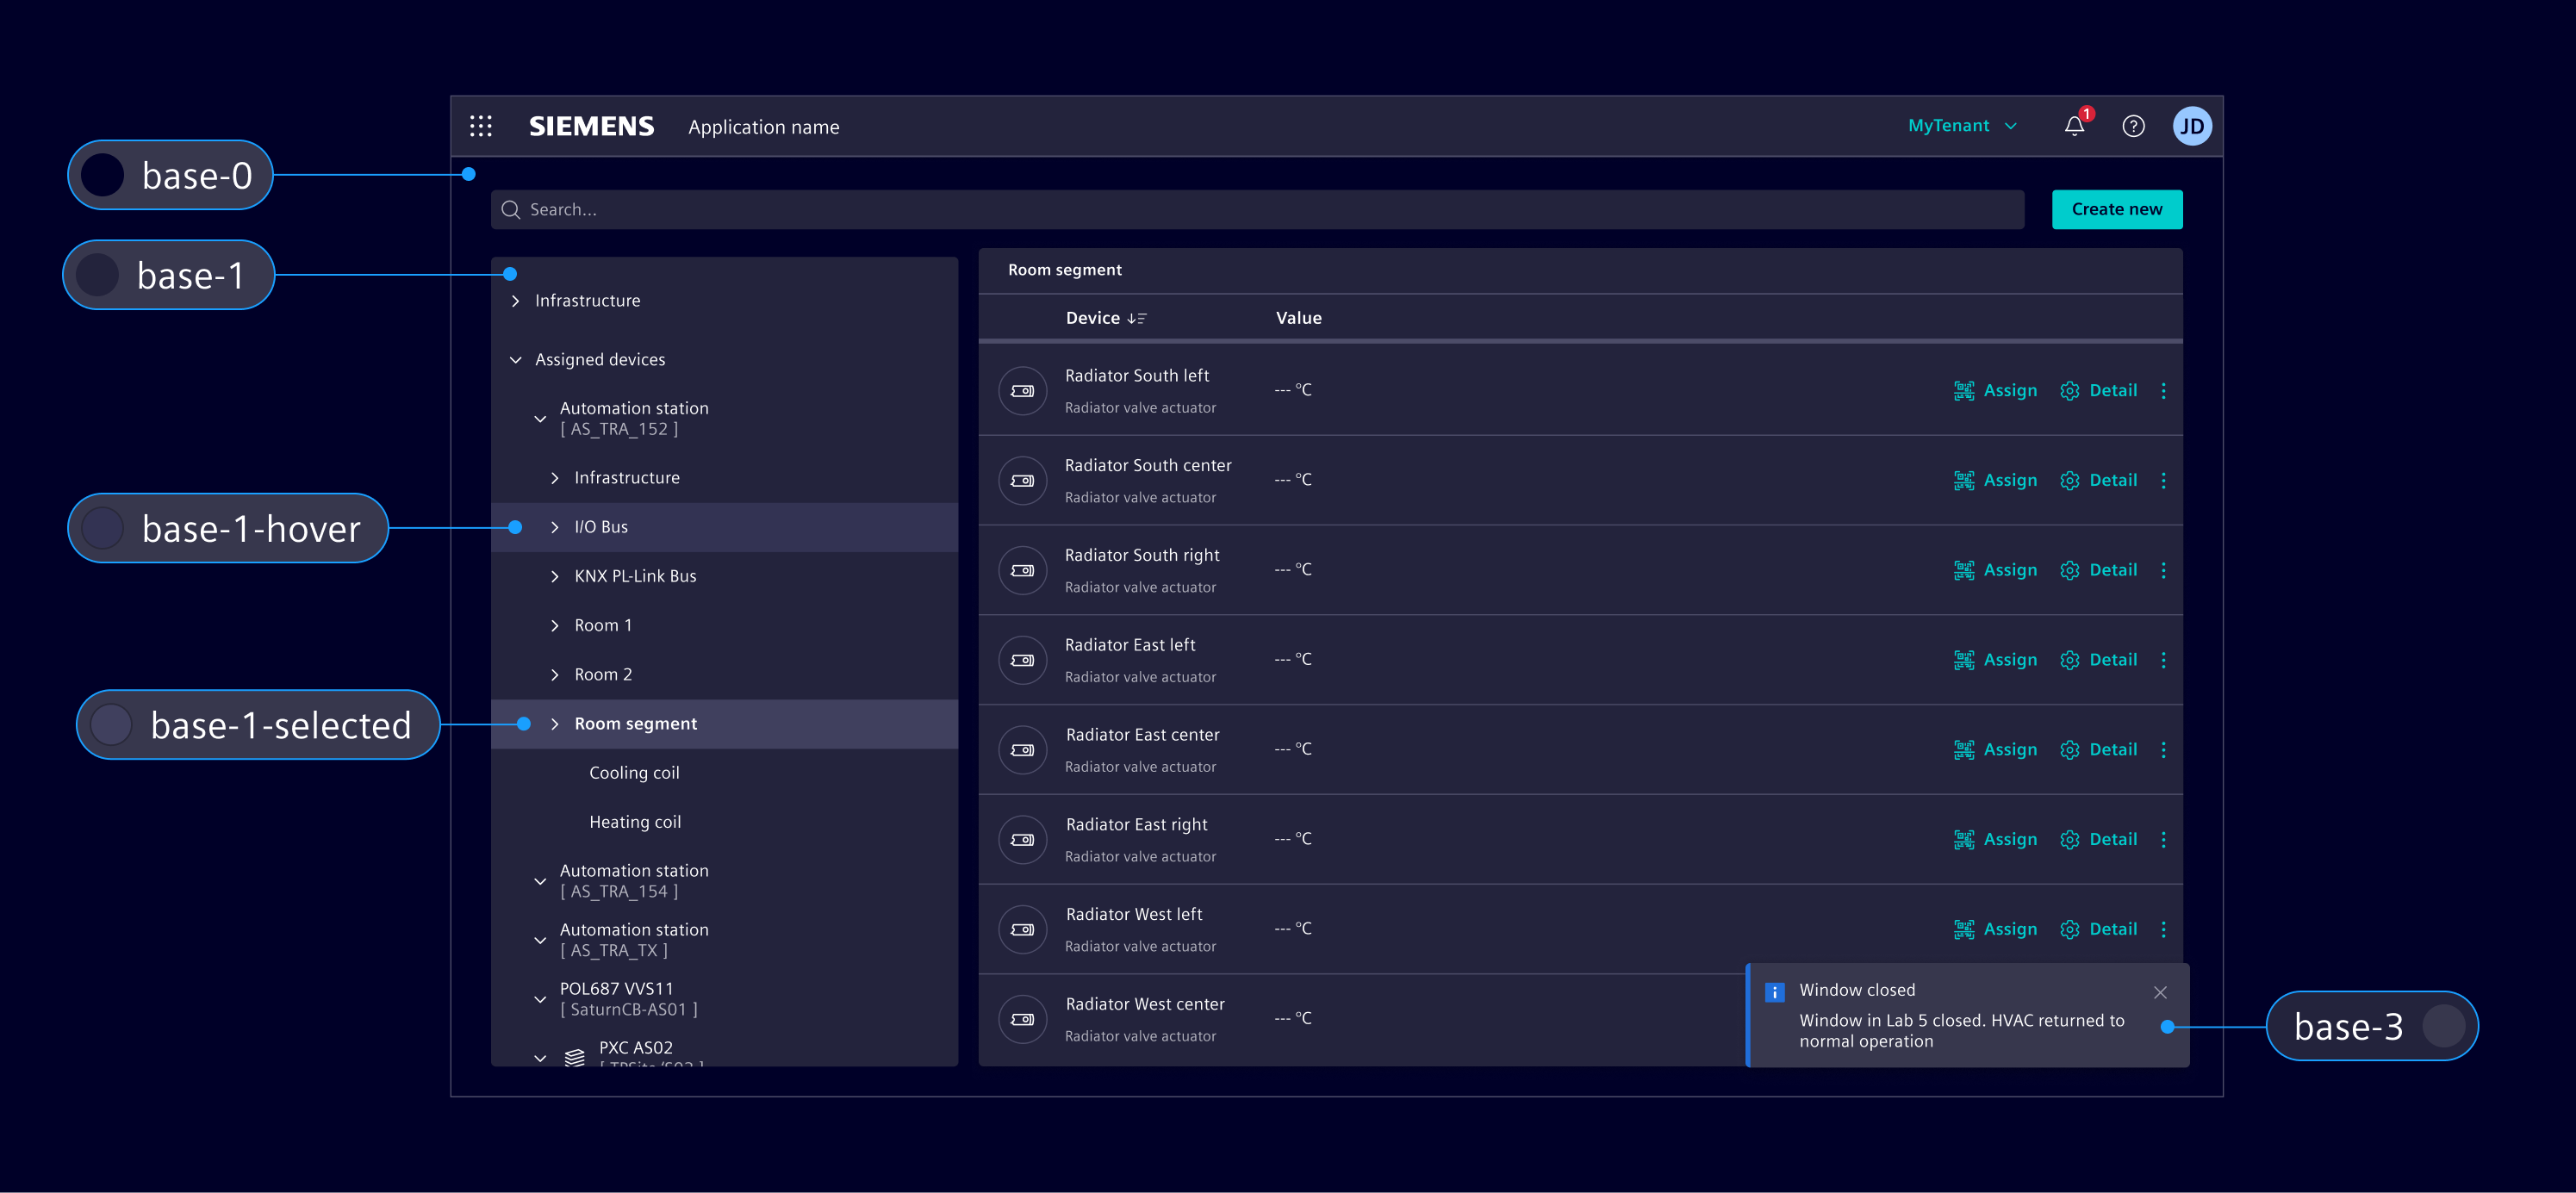Select Cooling coil in the tree
The width and height of the screenshot is (2576, 1193).
pyautogui.click(x=634, y=773)
